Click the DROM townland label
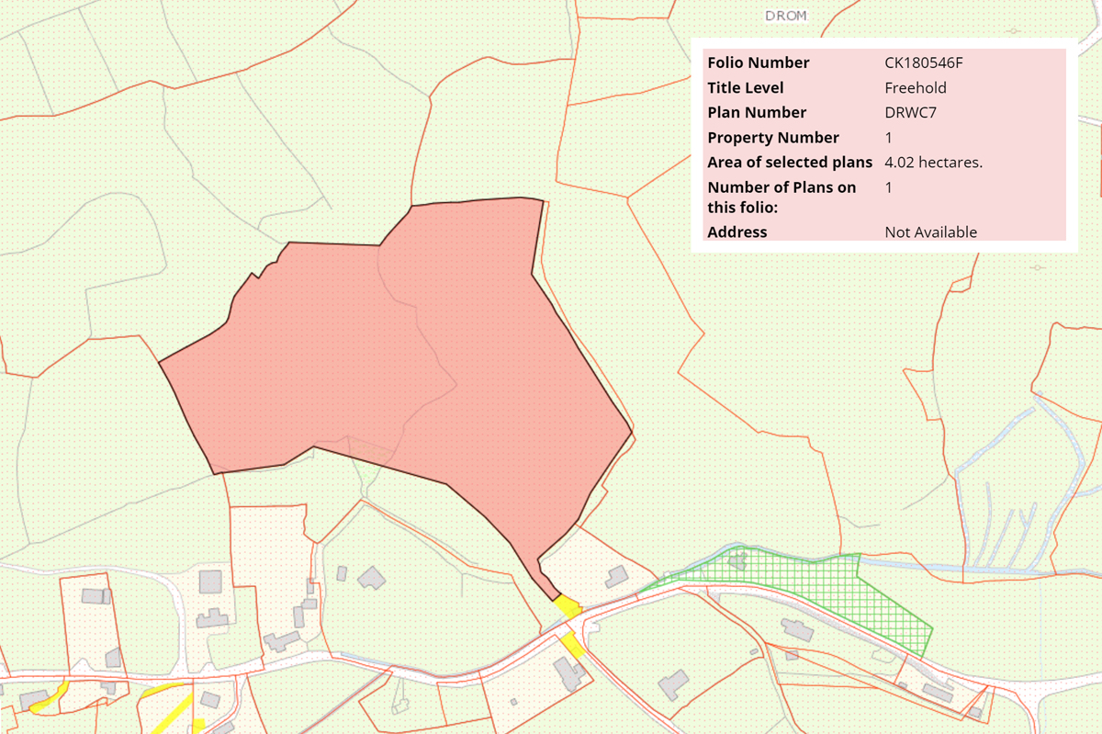Screen dimensions: 1102x734 click(785, 16)
